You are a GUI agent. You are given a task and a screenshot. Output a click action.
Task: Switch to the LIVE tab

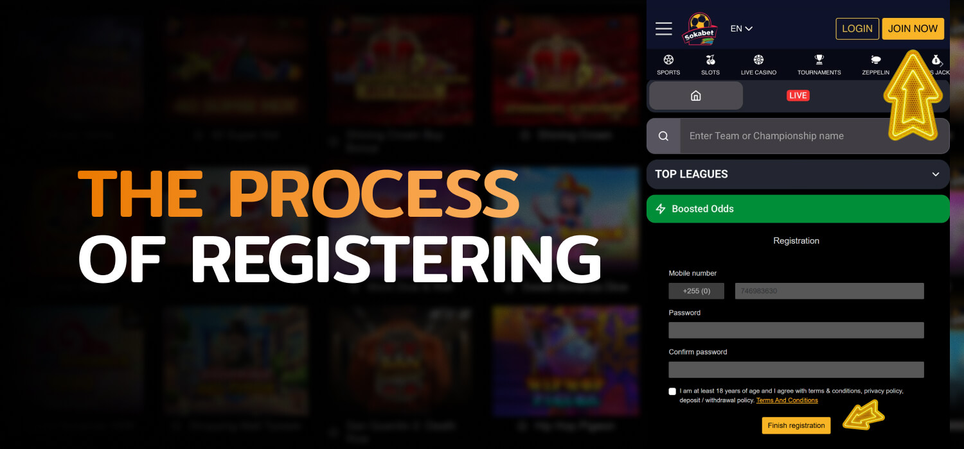pyautogui.click(x=798, y=96)
